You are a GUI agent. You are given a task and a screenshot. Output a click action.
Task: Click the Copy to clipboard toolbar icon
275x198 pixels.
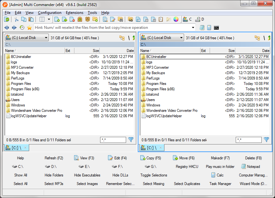tap(24, 19)
